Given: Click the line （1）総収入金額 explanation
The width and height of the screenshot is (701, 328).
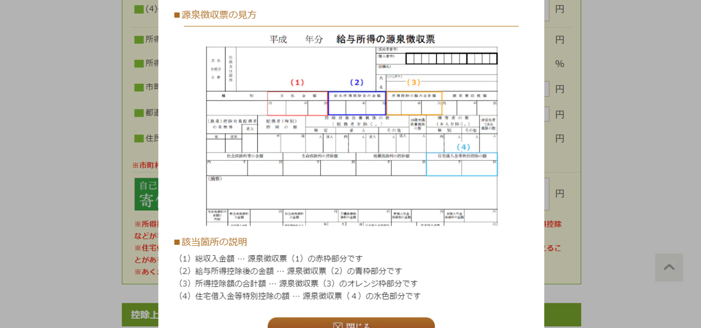Looking at the screenshot, I should point(269,259).
